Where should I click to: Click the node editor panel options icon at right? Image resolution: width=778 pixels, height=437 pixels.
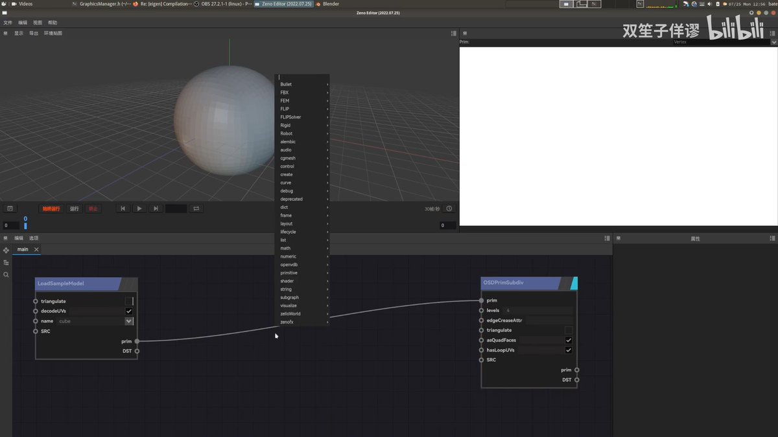[607, 238]
